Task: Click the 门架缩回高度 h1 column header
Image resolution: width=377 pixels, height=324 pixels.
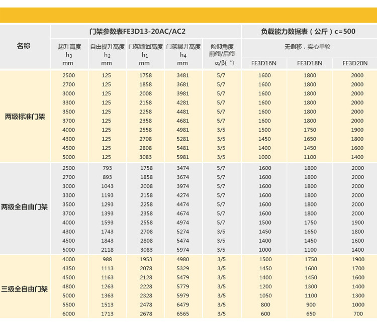Action: pyautogui.click(x=145, y=55)
